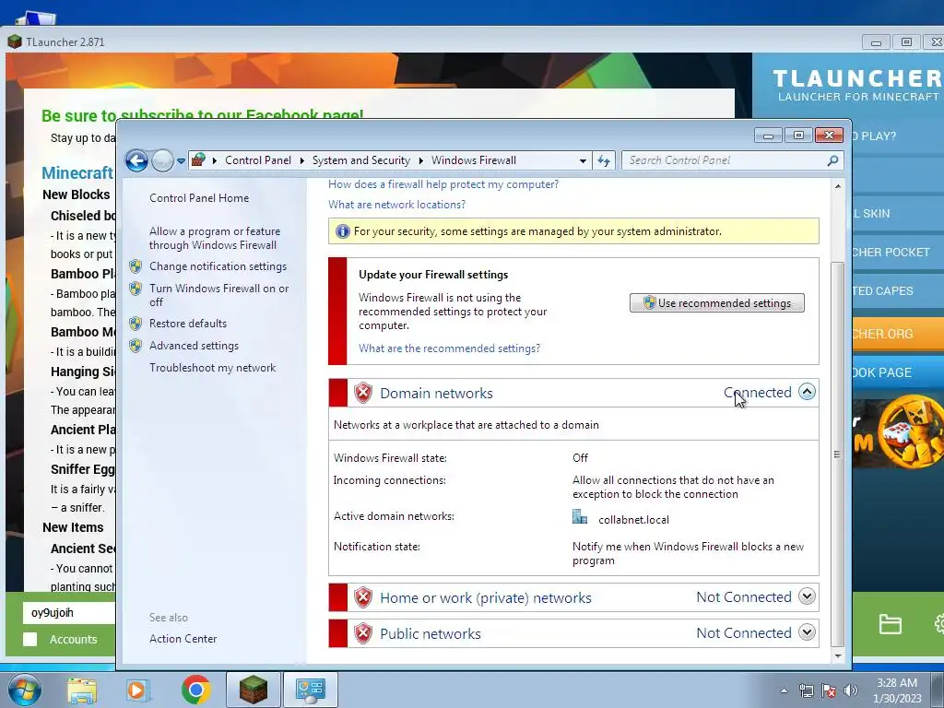Select Control Panel breadcrumb in address bar
Screen dimensions: 944x708
tap(258, 160)
